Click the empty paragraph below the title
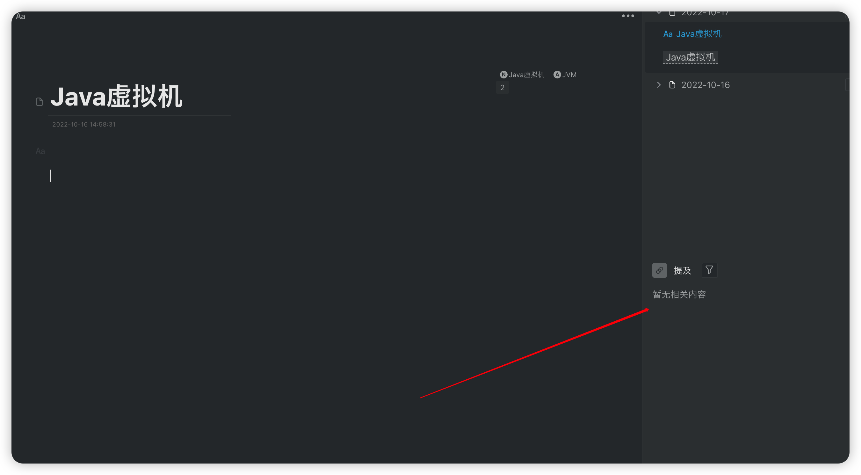 [200, 176]
